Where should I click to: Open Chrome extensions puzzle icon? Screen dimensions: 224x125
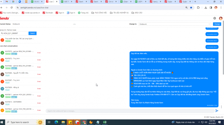pyautogui.click(x=198, y=8)
